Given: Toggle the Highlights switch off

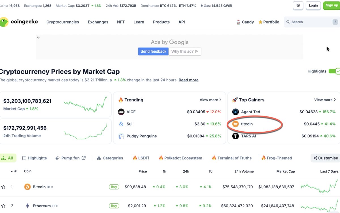Looking at the screenshot, I should [x=334, y=71].
